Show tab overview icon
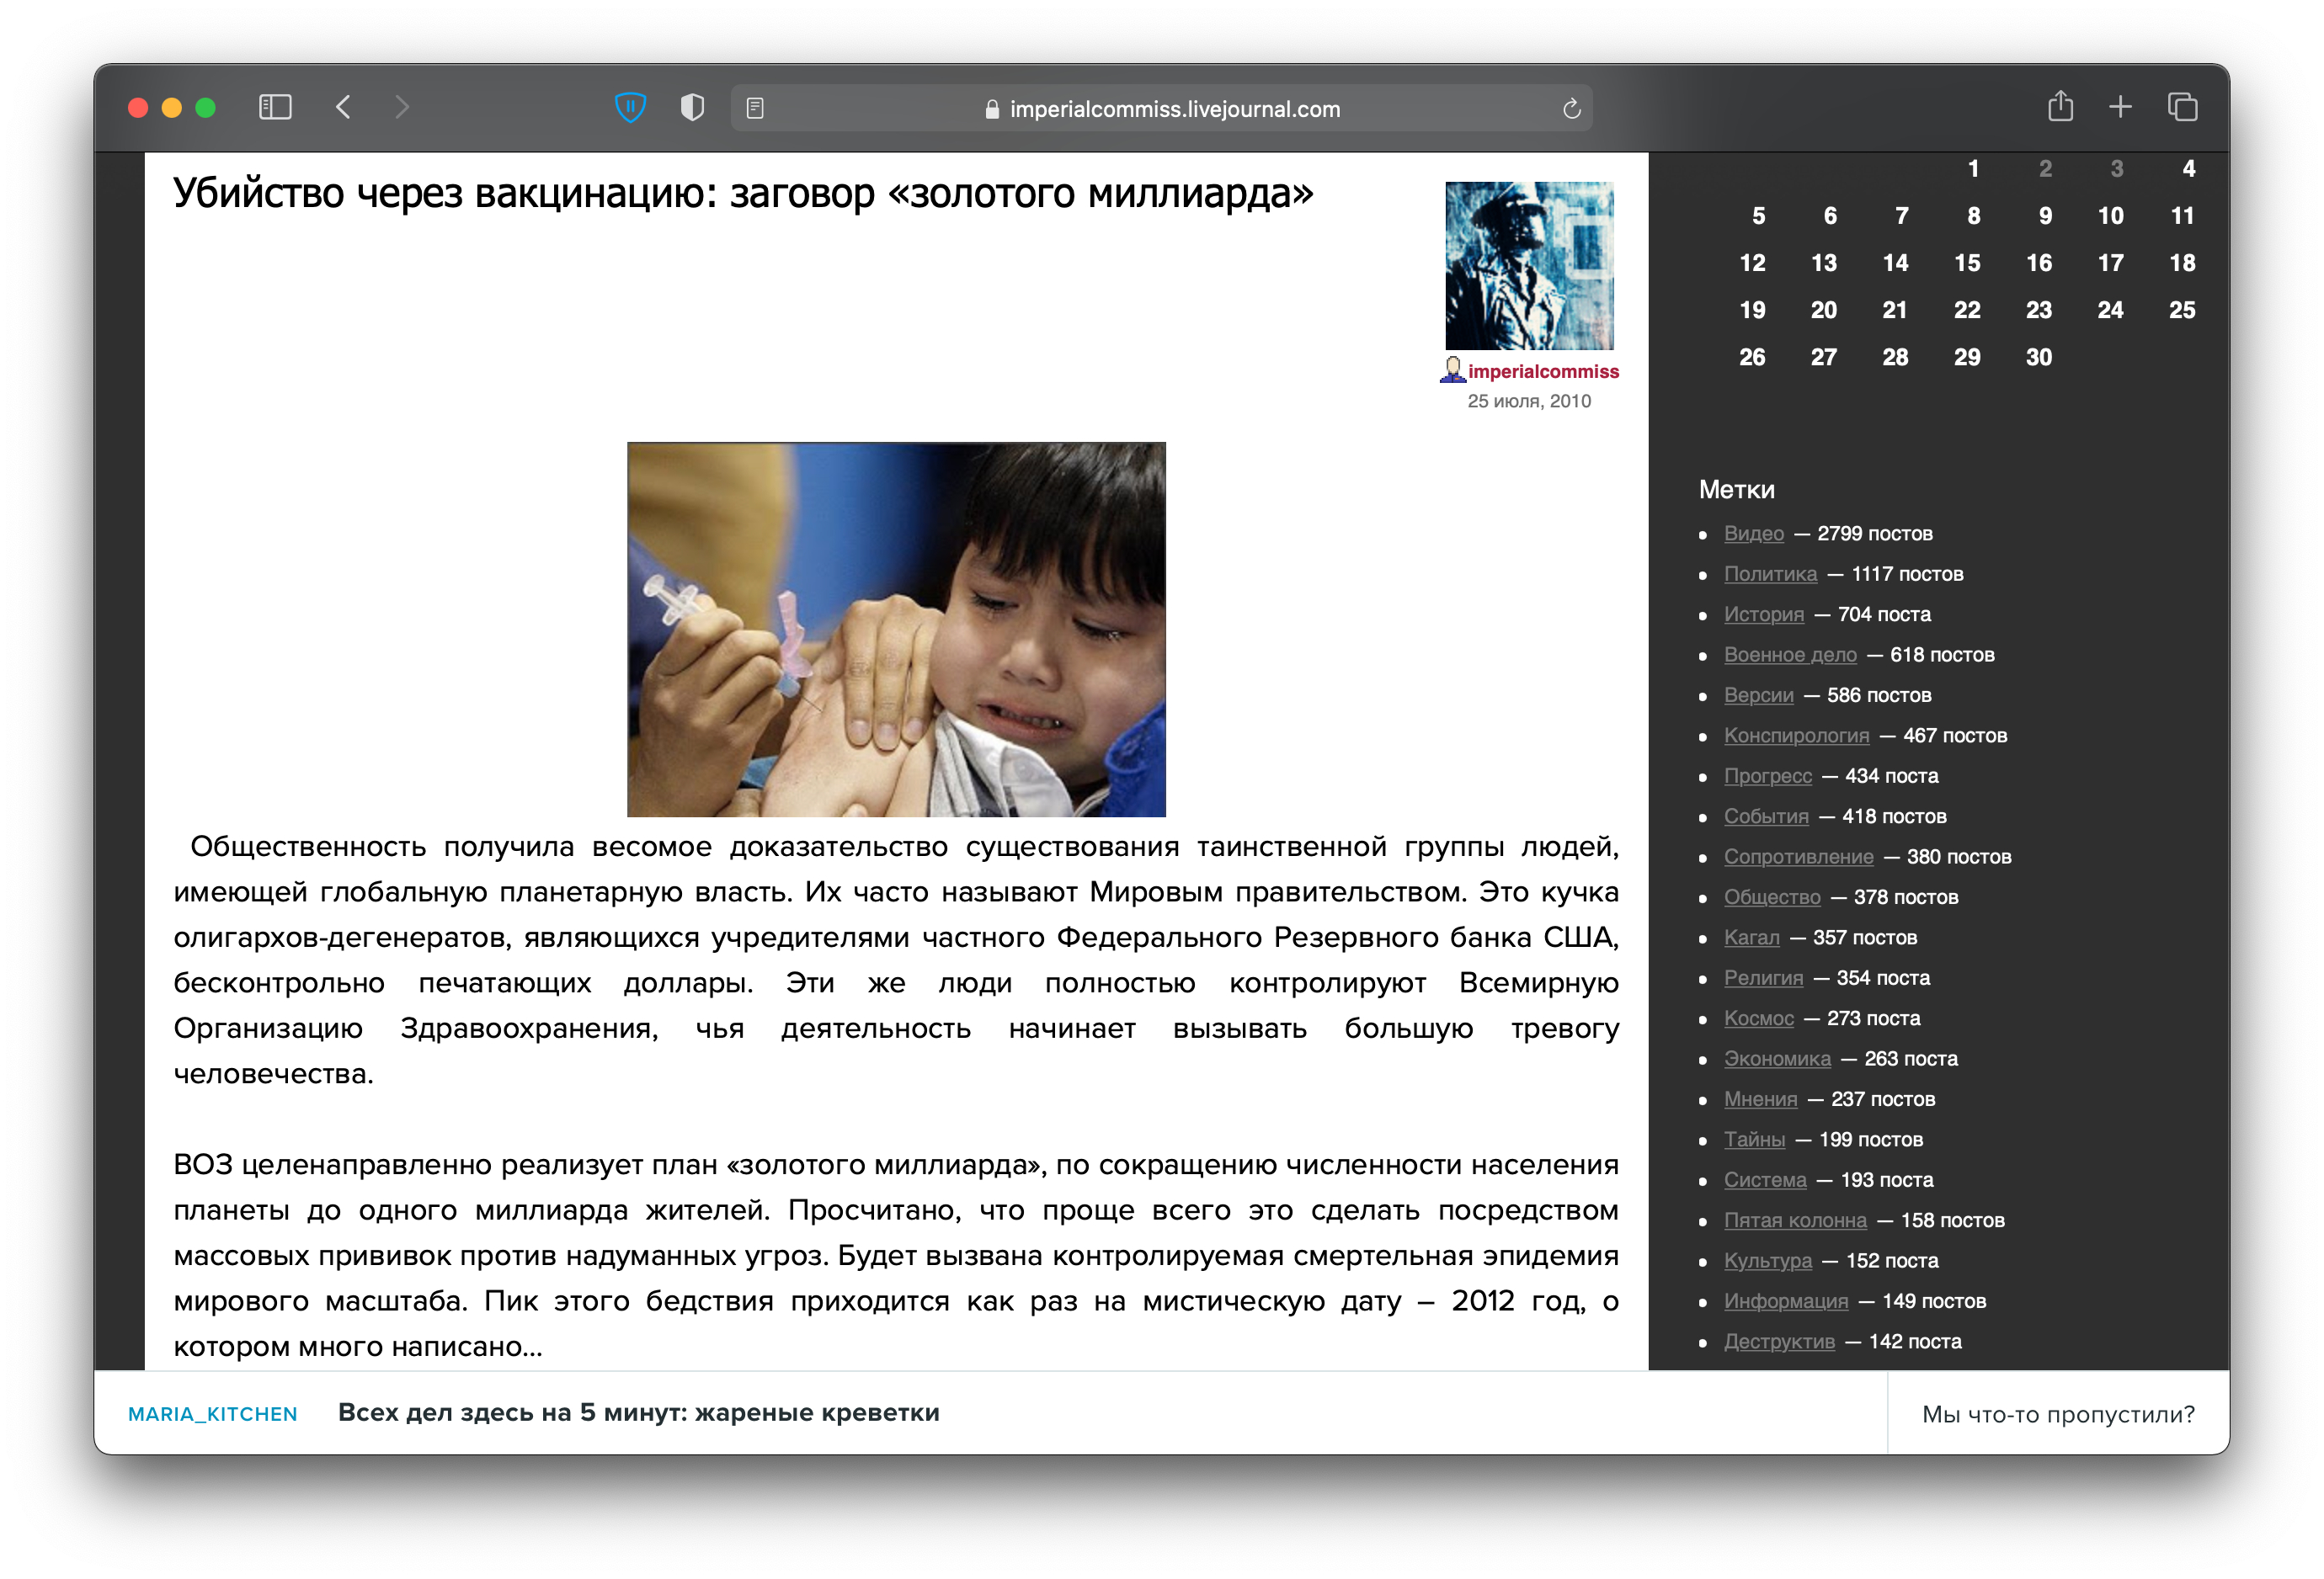2324x1579 pixels. click(2182, 107)
